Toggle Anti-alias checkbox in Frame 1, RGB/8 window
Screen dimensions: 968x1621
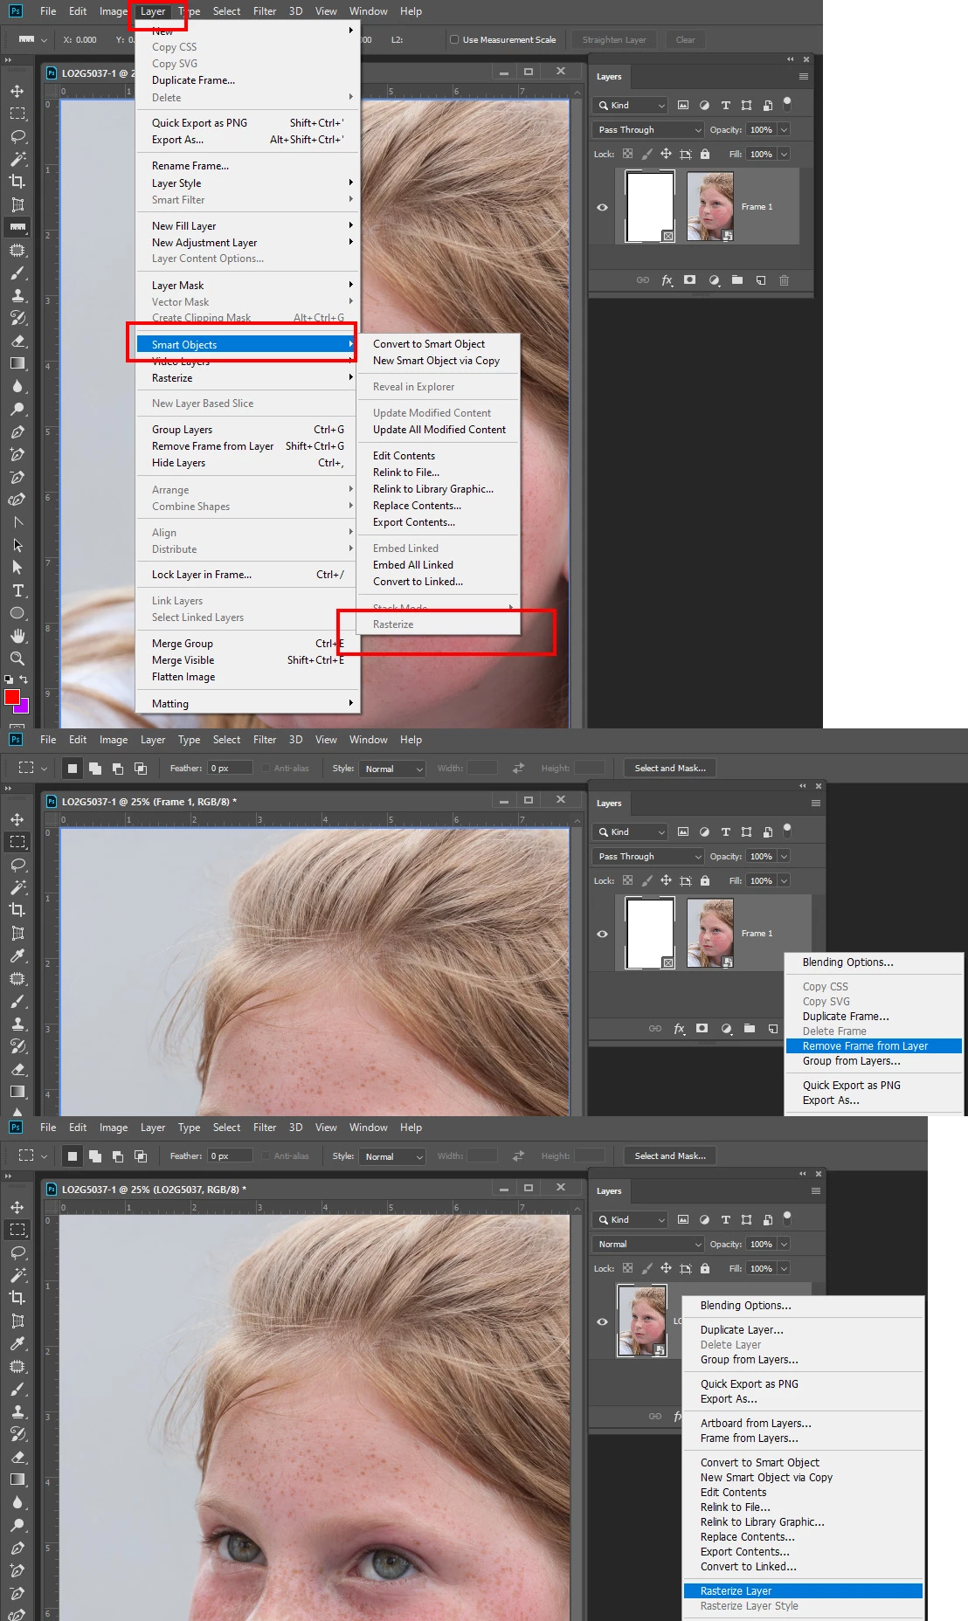click(266, 769)
